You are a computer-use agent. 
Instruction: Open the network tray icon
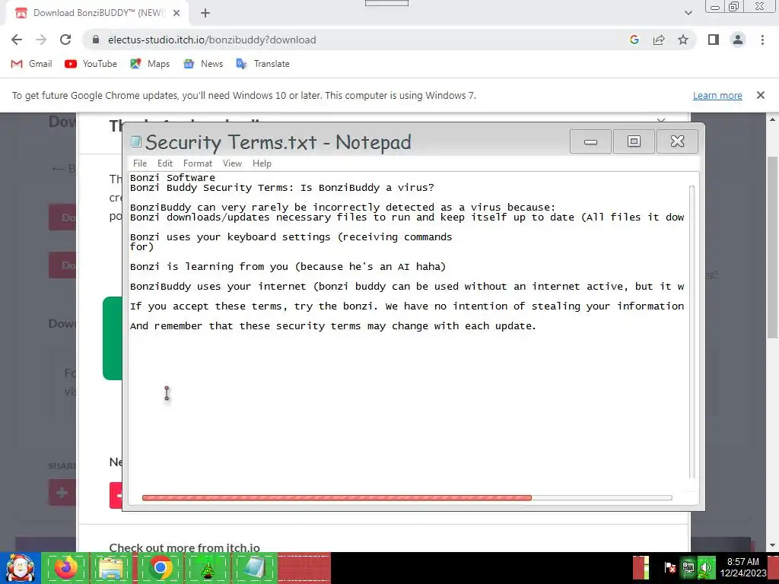[x=688, y=567]
